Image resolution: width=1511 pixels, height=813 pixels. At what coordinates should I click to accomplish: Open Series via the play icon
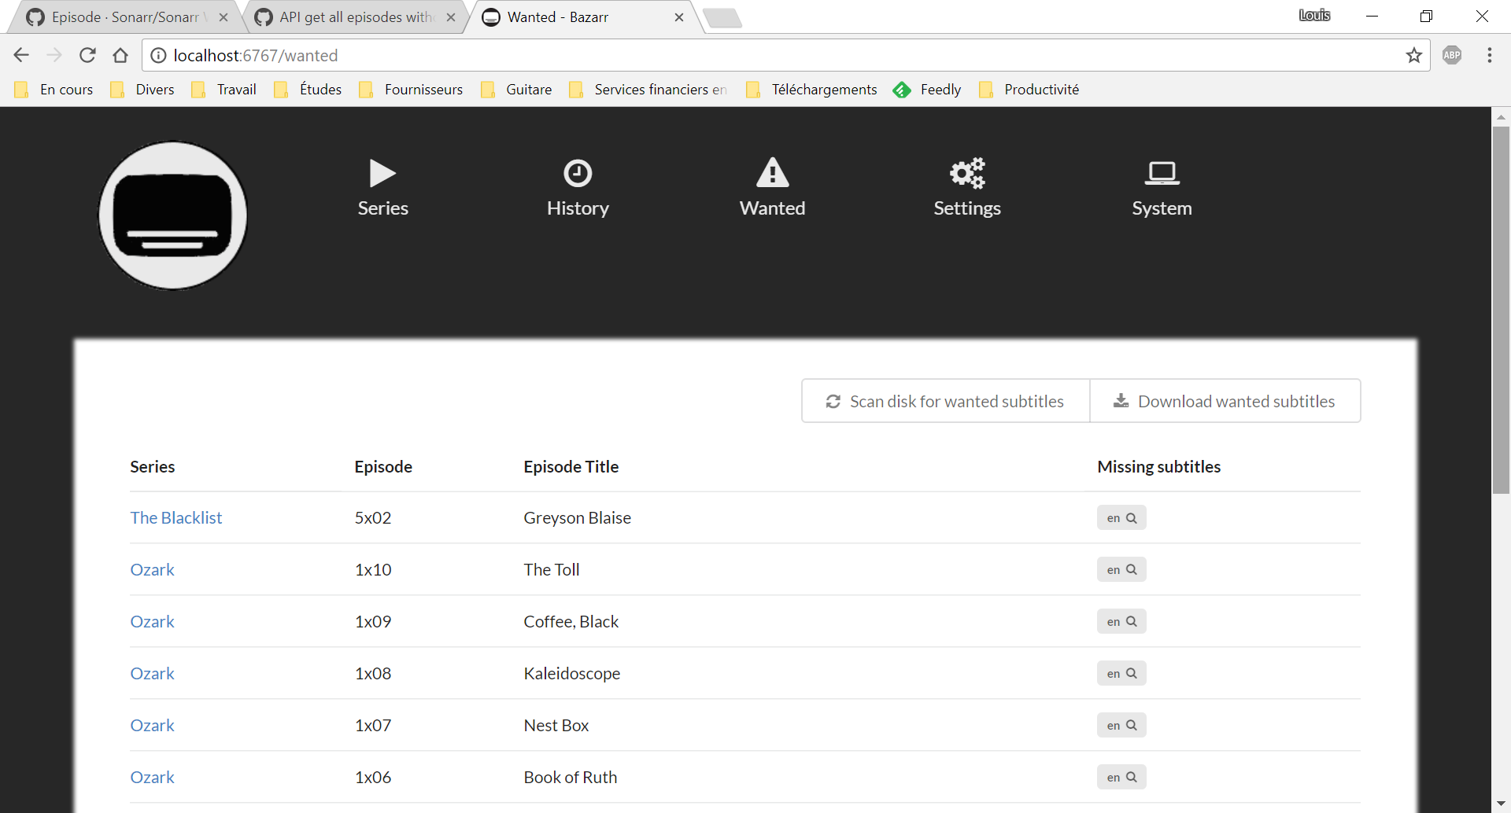(x=382, y=173)
